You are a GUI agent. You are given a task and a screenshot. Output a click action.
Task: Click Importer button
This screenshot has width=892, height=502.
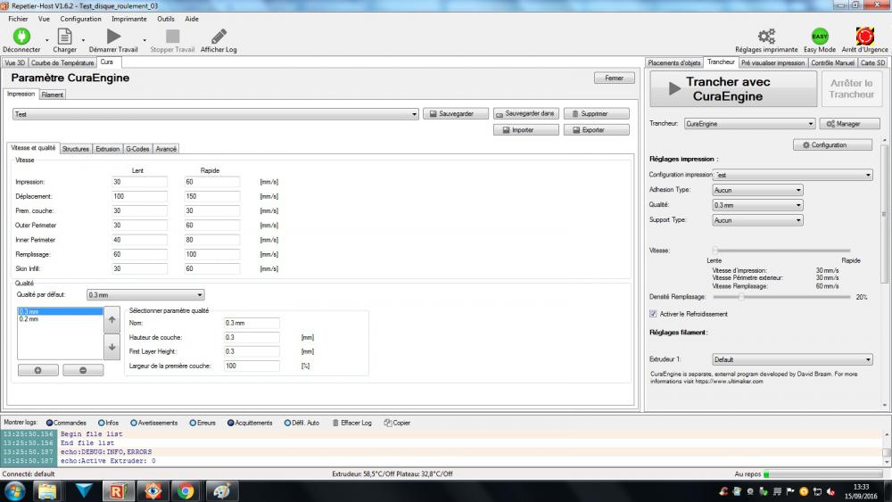pos(526,130)
